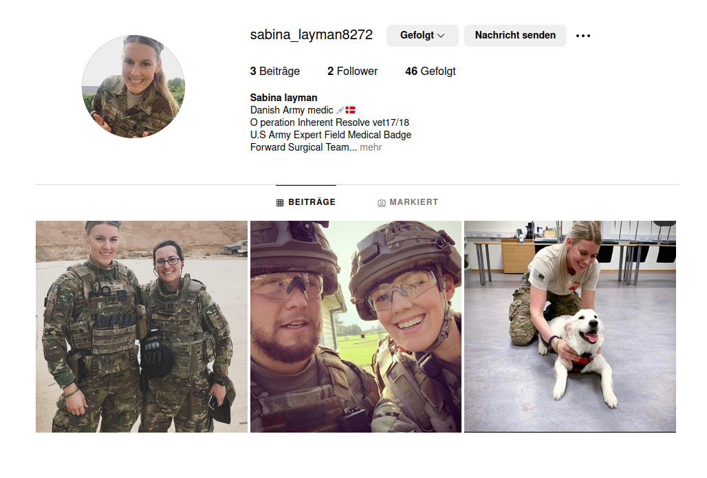Open the 46 Gefolgt list
707x478 pixels.
430,72
